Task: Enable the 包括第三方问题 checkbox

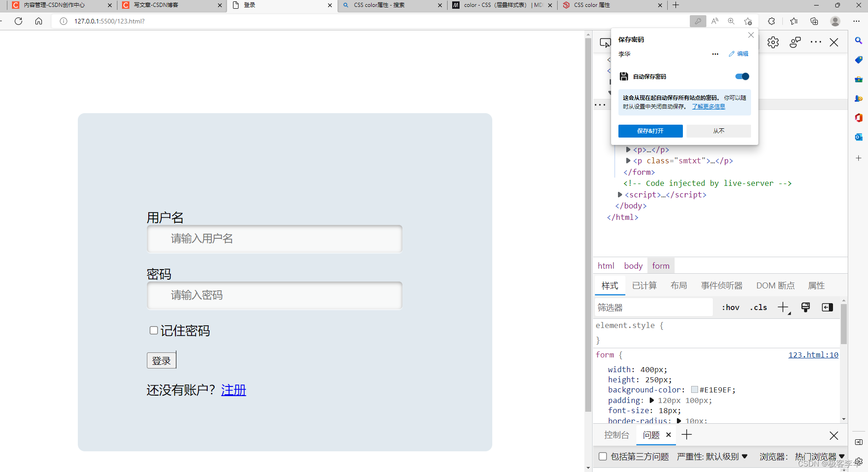Action: click(602, 456)
